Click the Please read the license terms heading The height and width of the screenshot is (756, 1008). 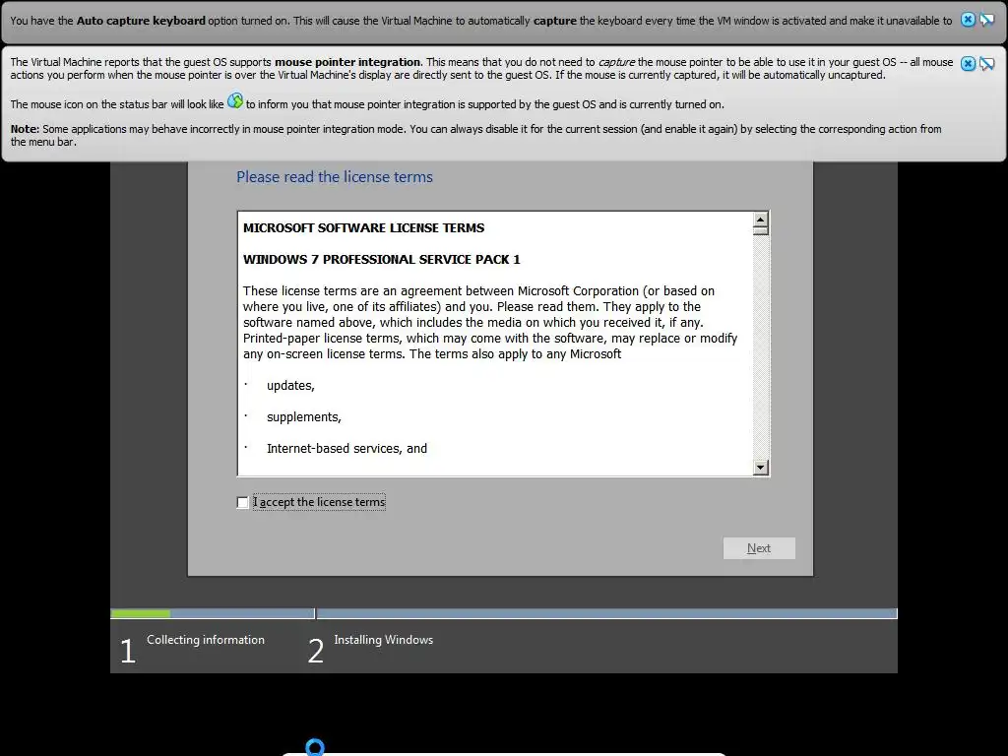pyautogui.click(x=335, y=177)
